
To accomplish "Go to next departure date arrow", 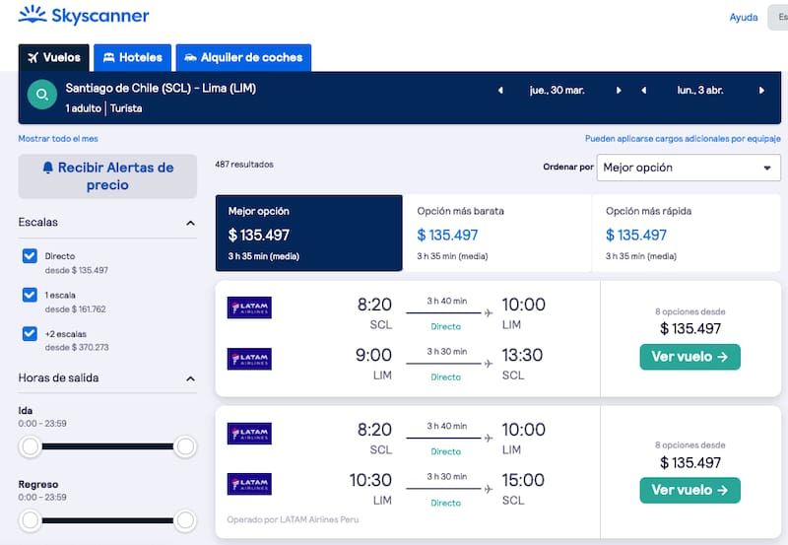I will pos(619,91).
